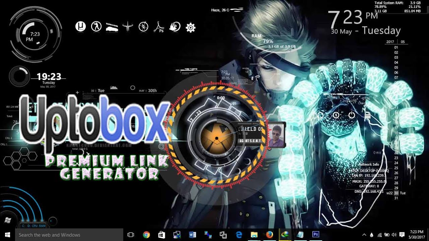Click the 19:23 digital clock widget
The image size is (429, 241).
(x=49, y=77)
